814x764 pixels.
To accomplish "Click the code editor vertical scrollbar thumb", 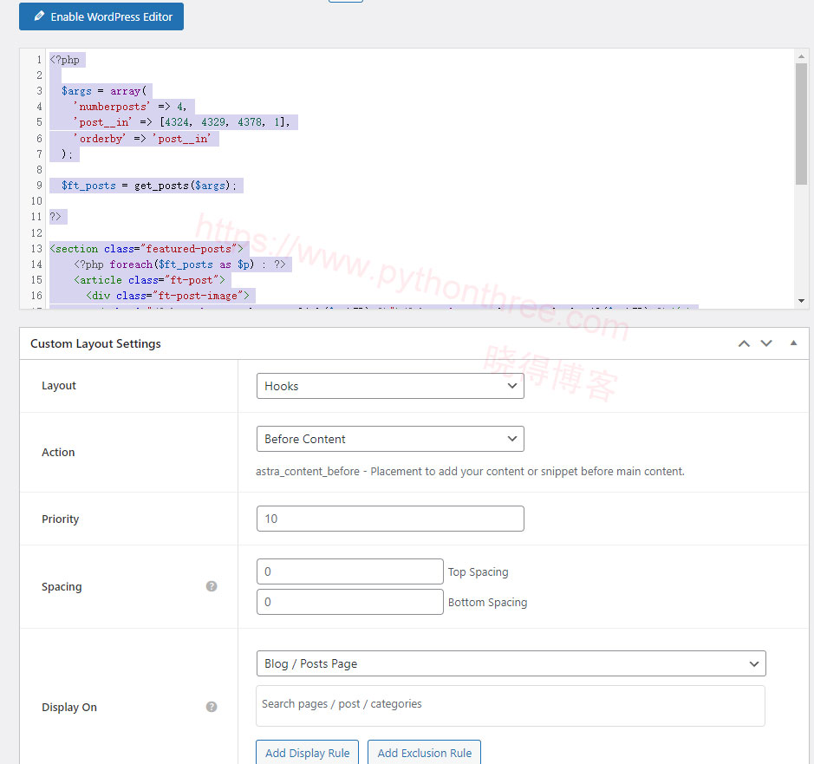I will 801,121.
